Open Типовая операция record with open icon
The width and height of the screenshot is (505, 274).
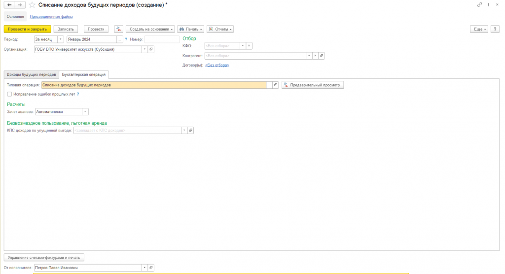[276, 85]
